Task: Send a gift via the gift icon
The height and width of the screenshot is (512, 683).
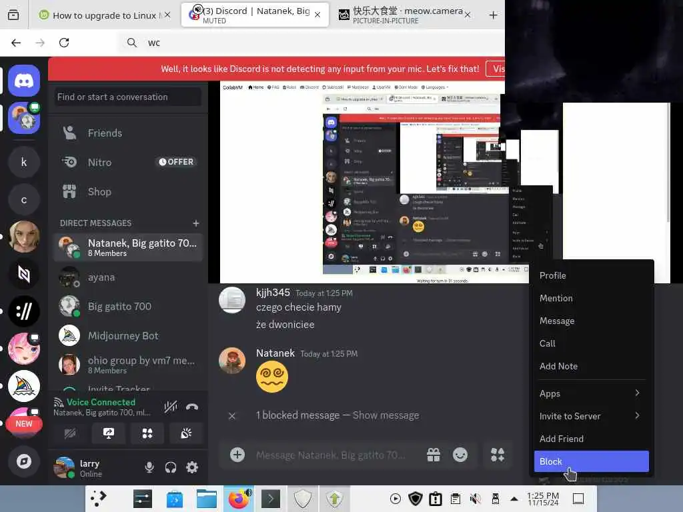Action: [x=434, y=455]
